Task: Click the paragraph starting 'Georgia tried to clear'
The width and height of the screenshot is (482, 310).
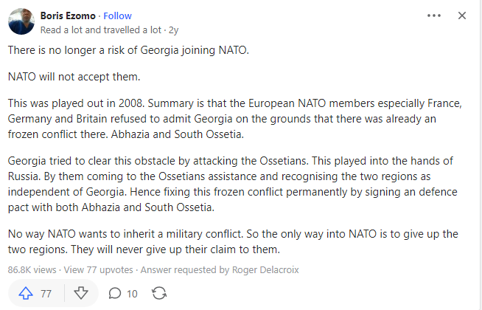Action: pos(233,184)
